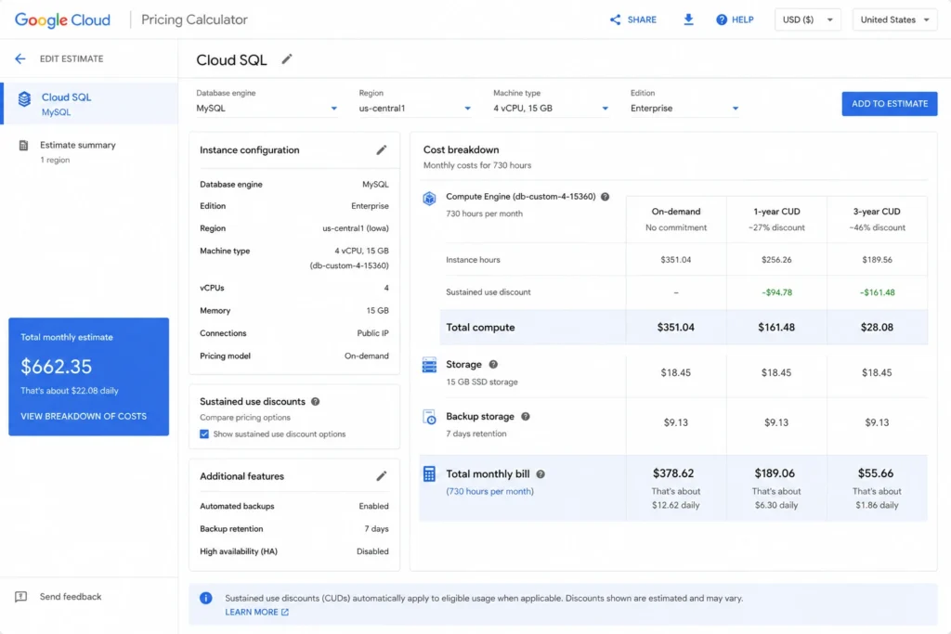Click the share icon in the header
This screenshot has height=634, width=951.
point(615,19)
